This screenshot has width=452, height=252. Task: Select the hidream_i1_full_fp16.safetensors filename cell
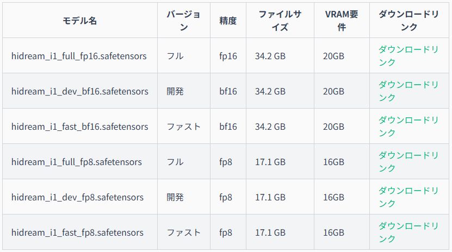(x=79, y=56)
